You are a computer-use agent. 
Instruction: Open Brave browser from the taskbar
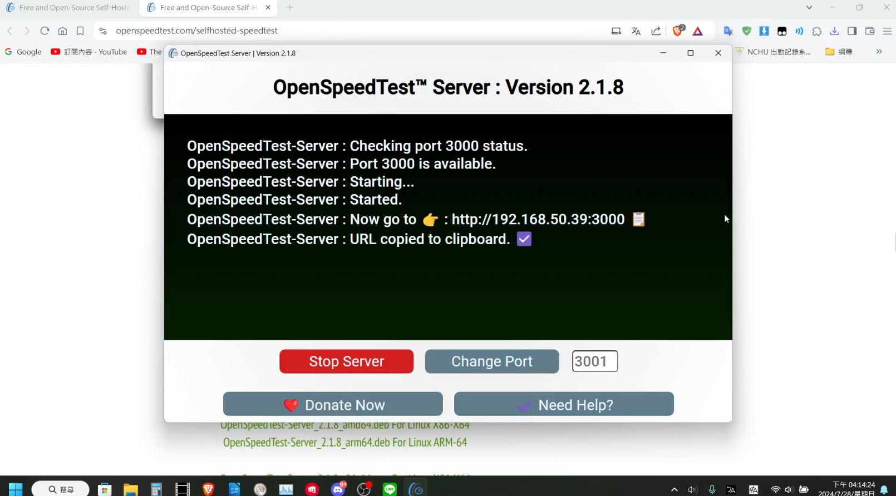tap(208, 489)
